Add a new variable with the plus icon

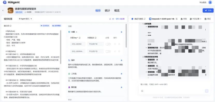click(x=121, y=32)
